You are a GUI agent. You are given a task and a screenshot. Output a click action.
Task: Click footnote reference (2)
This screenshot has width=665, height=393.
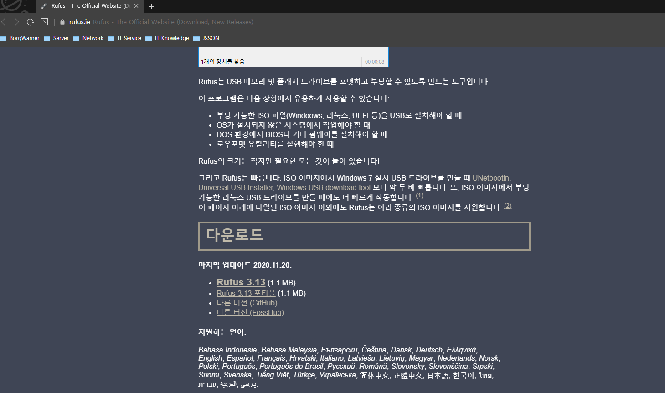pyautogui.click(x=508, y=206)
